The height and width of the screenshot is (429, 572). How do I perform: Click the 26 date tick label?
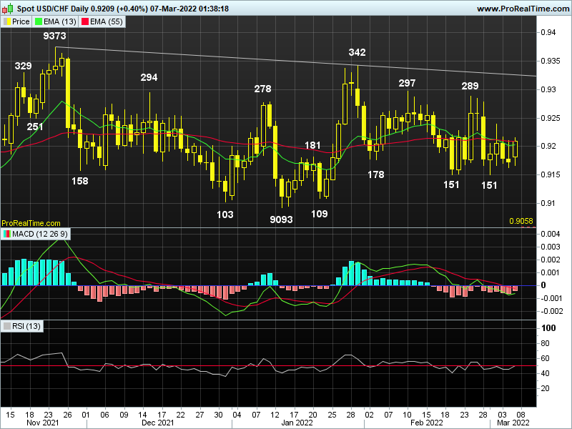pyautogui.click(x=67, y=415)
